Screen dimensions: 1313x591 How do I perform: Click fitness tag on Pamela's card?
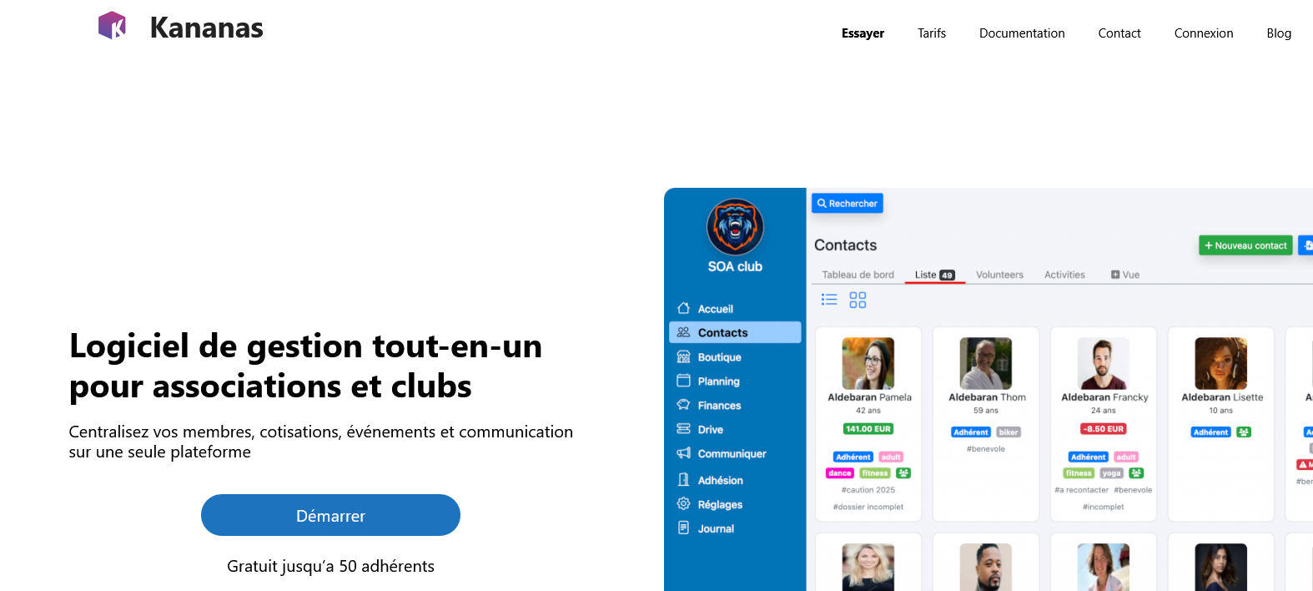[875, 473]
